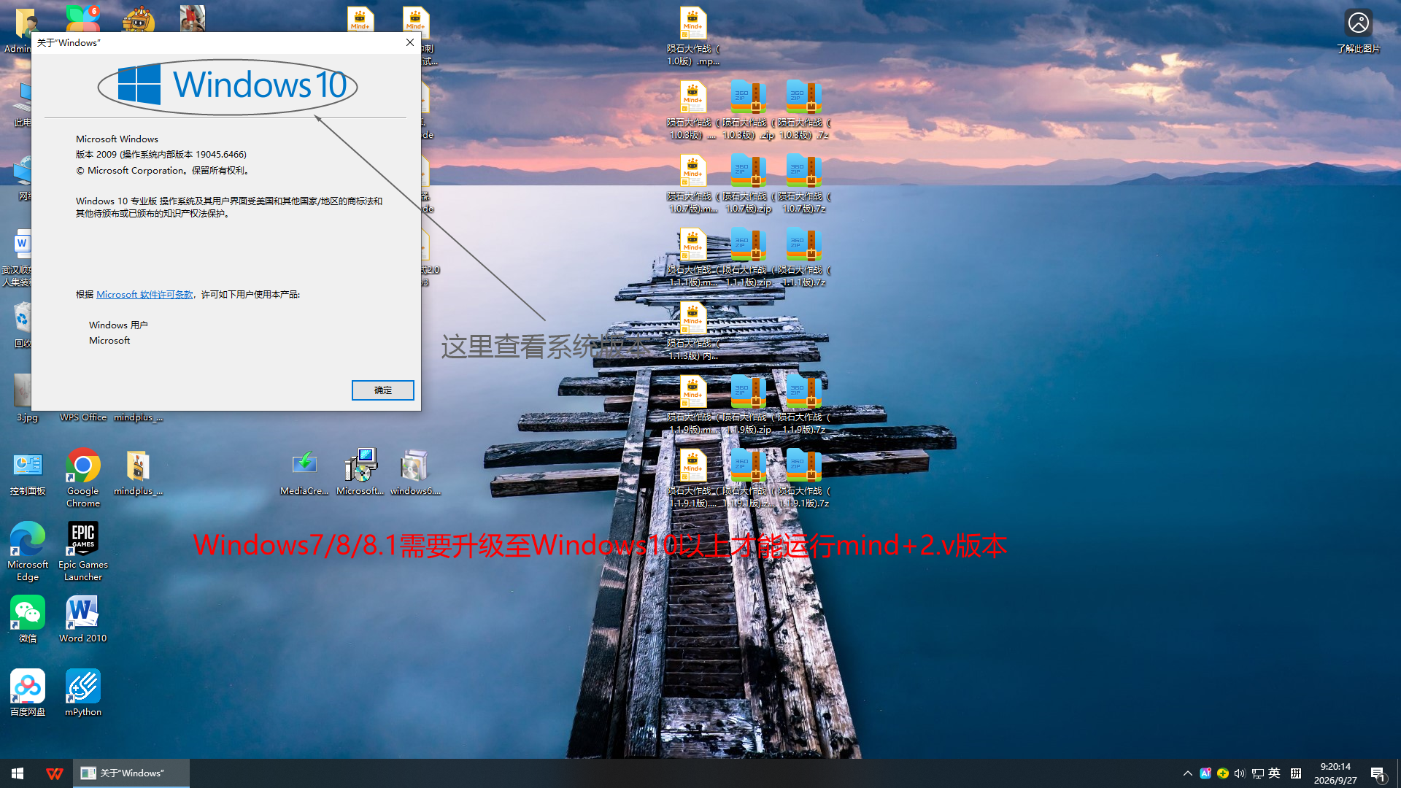Open the 百度网盘 desktop icon
This screenshot has width=1401, height=788.
pyautogui.click(x=28, y=692)
